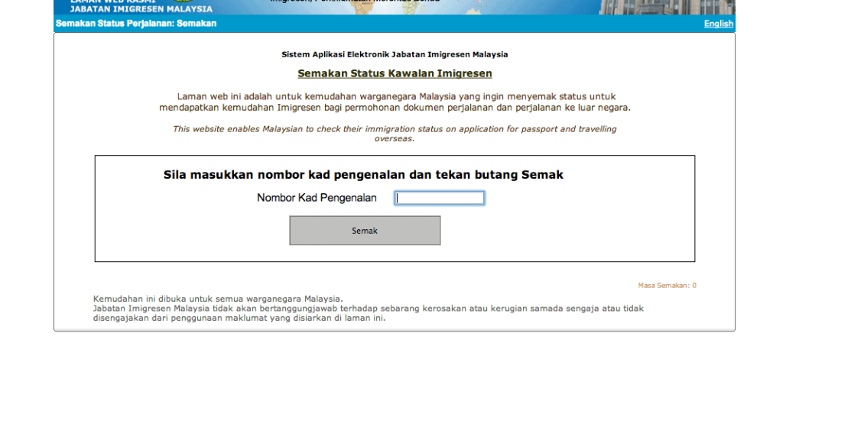Screen dimensions: 864x443
Task: Click the disclaimer text at page bottom
Action: 367,308
